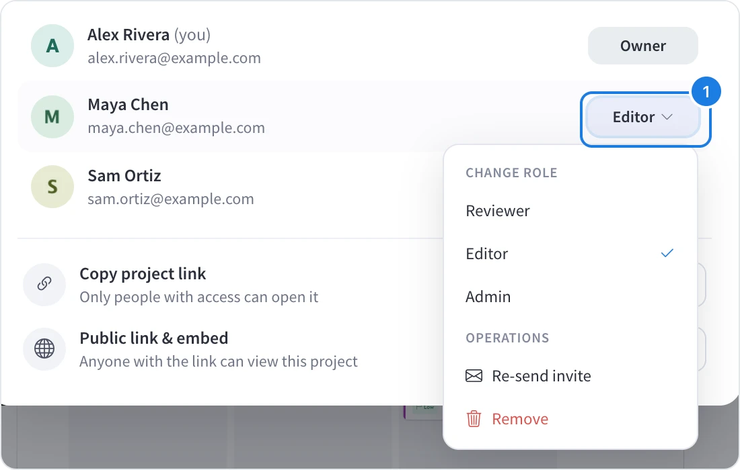740x470 pixels.
Task: Click the globe icon for public link
Action: (44, 349)
